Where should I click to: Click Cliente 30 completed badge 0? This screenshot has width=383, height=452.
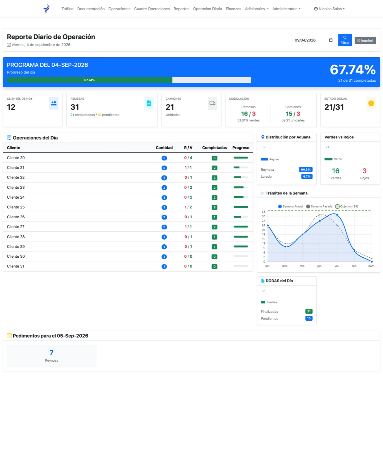214,257
